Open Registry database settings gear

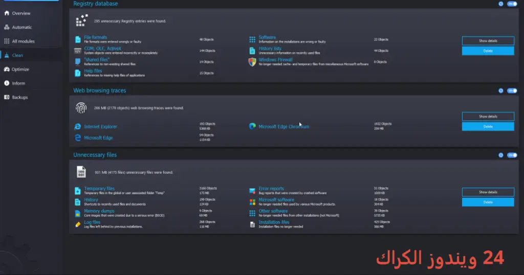click(x=500, y=4)
